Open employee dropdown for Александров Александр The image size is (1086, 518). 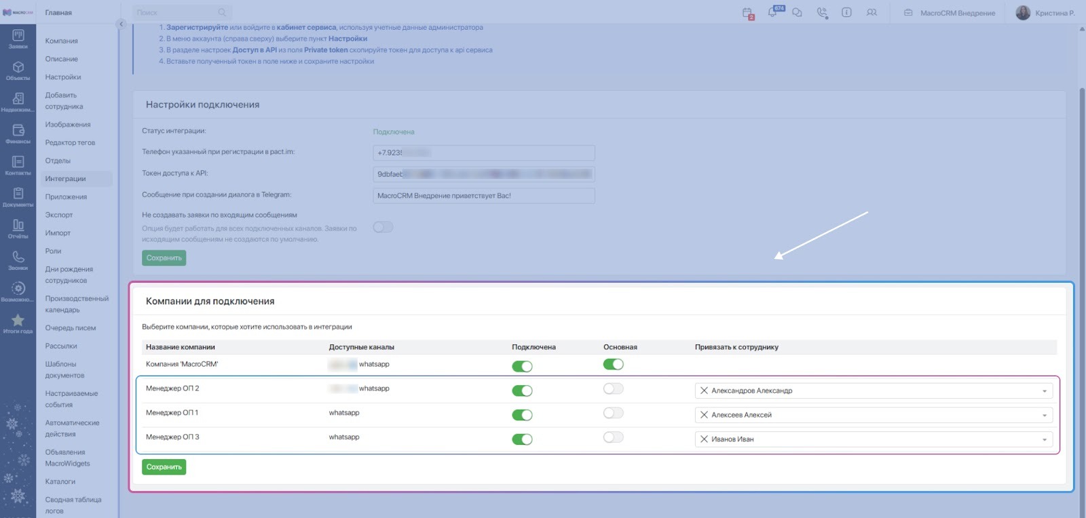874,391
